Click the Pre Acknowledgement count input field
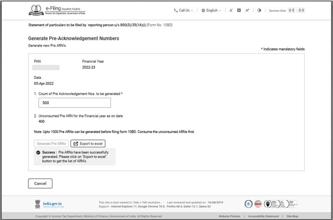The width and height of the screenshot is (333, 220). (75, 103)
